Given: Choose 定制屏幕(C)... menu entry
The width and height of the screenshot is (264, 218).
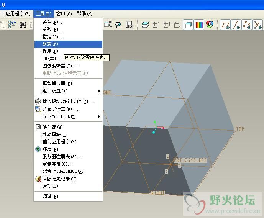Looking at the screenshot, I should [x=68, y=164].
